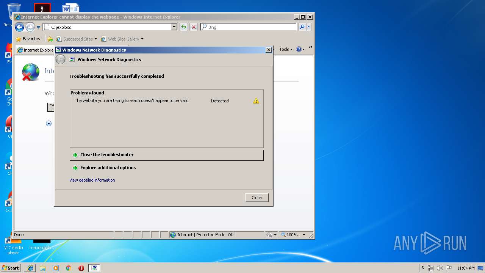
Task: Open the recent pages dropdown arrow
Action: 38,27
